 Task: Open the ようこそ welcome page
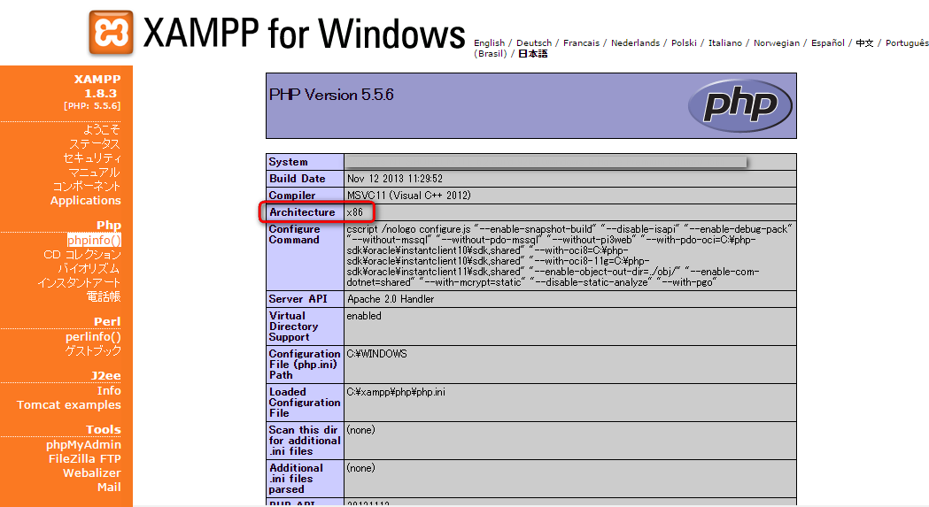(x=101, y=129)
